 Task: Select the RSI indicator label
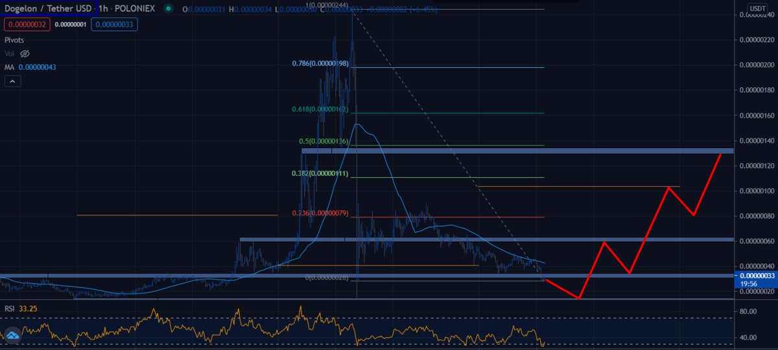(10, 309)
